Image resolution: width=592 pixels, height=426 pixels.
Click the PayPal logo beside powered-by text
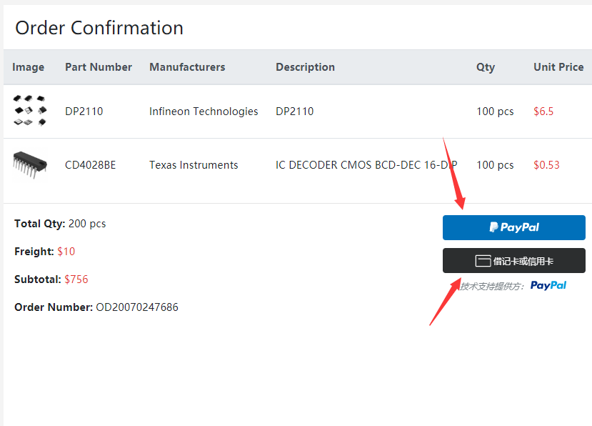coord(548,285)
